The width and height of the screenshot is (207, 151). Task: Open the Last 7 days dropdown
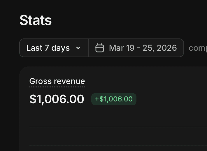54,48
